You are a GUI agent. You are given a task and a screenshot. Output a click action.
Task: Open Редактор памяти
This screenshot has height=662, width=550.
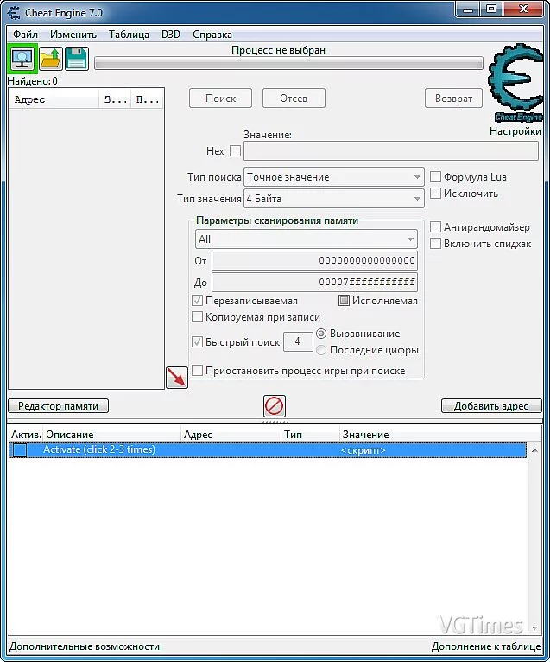[x=58, y=405]
